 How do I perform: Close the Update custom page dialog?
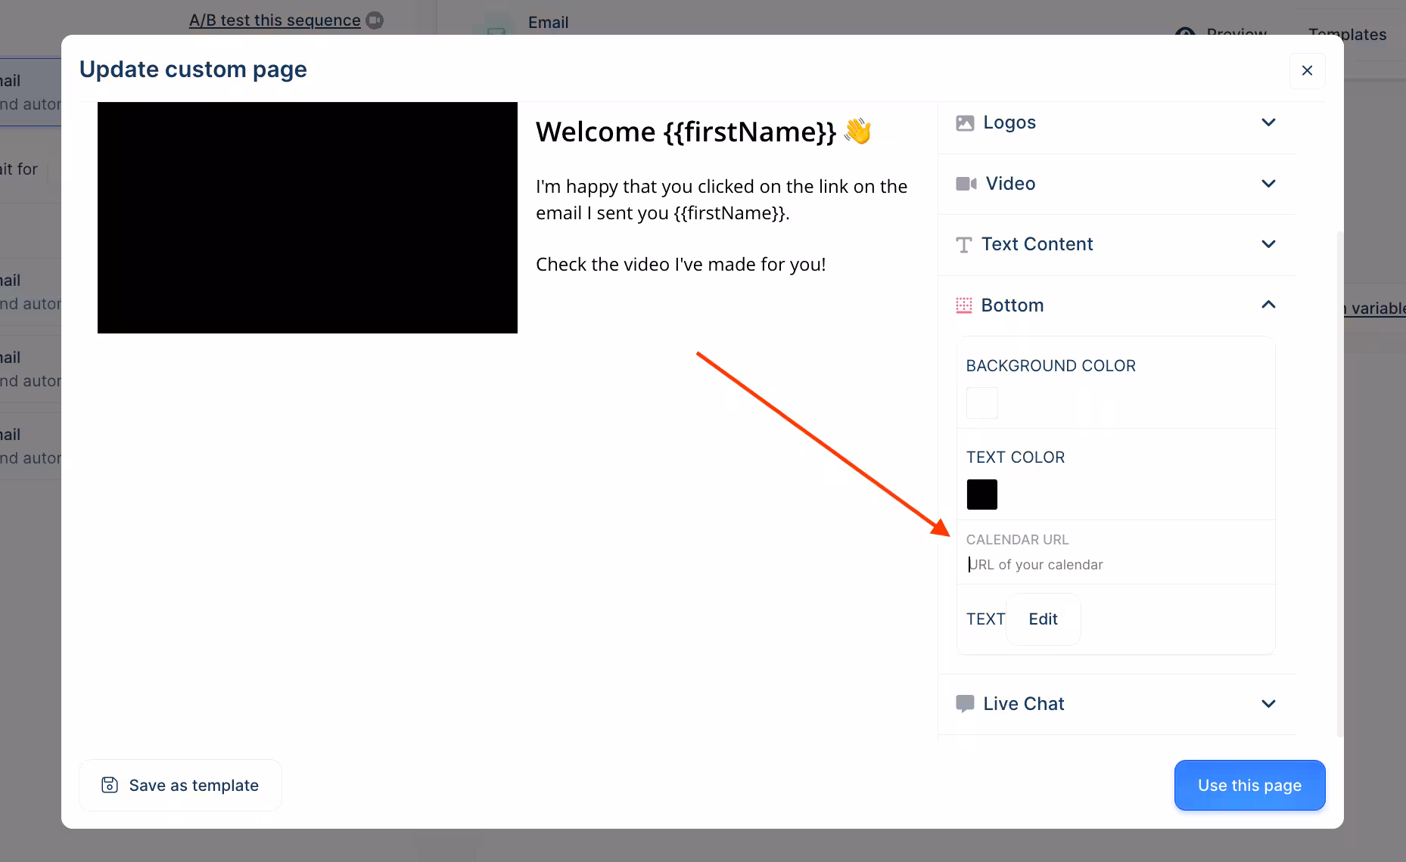(1307, 70)
